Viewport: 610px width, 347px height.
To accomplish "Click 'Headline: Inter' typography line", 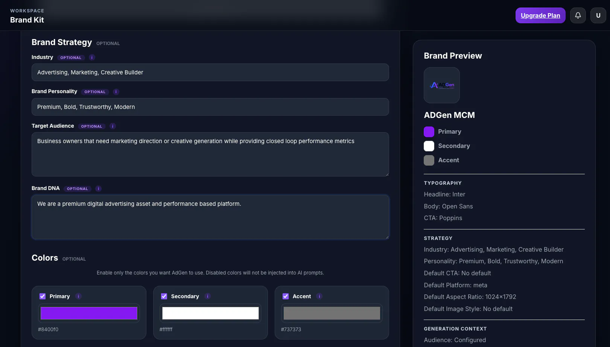I will click(x=444, y=194).
